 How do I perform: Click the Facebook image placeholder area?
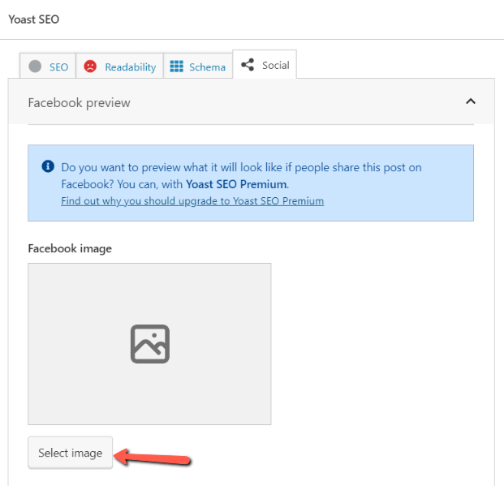pyautogui.click(x=149, y=344)
